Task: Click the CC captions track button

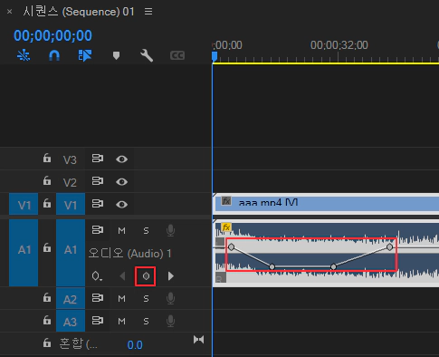Action: [x=177, y=55]
